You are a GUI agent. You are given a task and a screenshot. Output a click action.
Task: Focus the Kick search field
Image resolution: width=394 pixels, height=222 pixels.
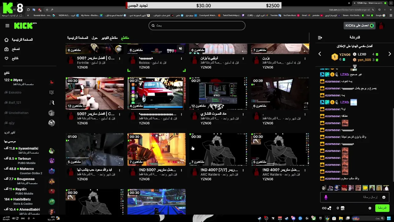click(197, 26)
